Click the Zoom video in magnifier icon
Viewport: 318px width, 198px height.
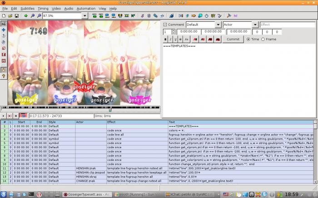click(32, 16)
